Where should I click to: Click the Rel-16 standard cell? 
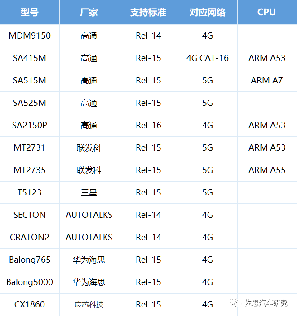pos(148,125)
